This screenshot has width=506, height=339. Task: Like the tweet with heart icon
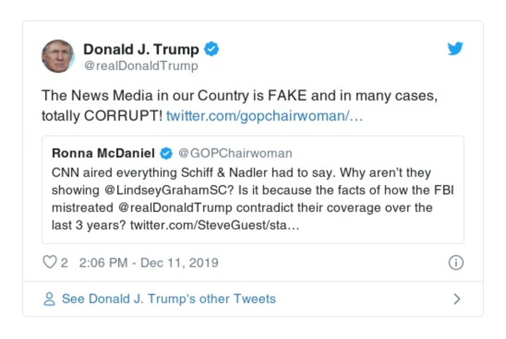[x=49, y=263]
